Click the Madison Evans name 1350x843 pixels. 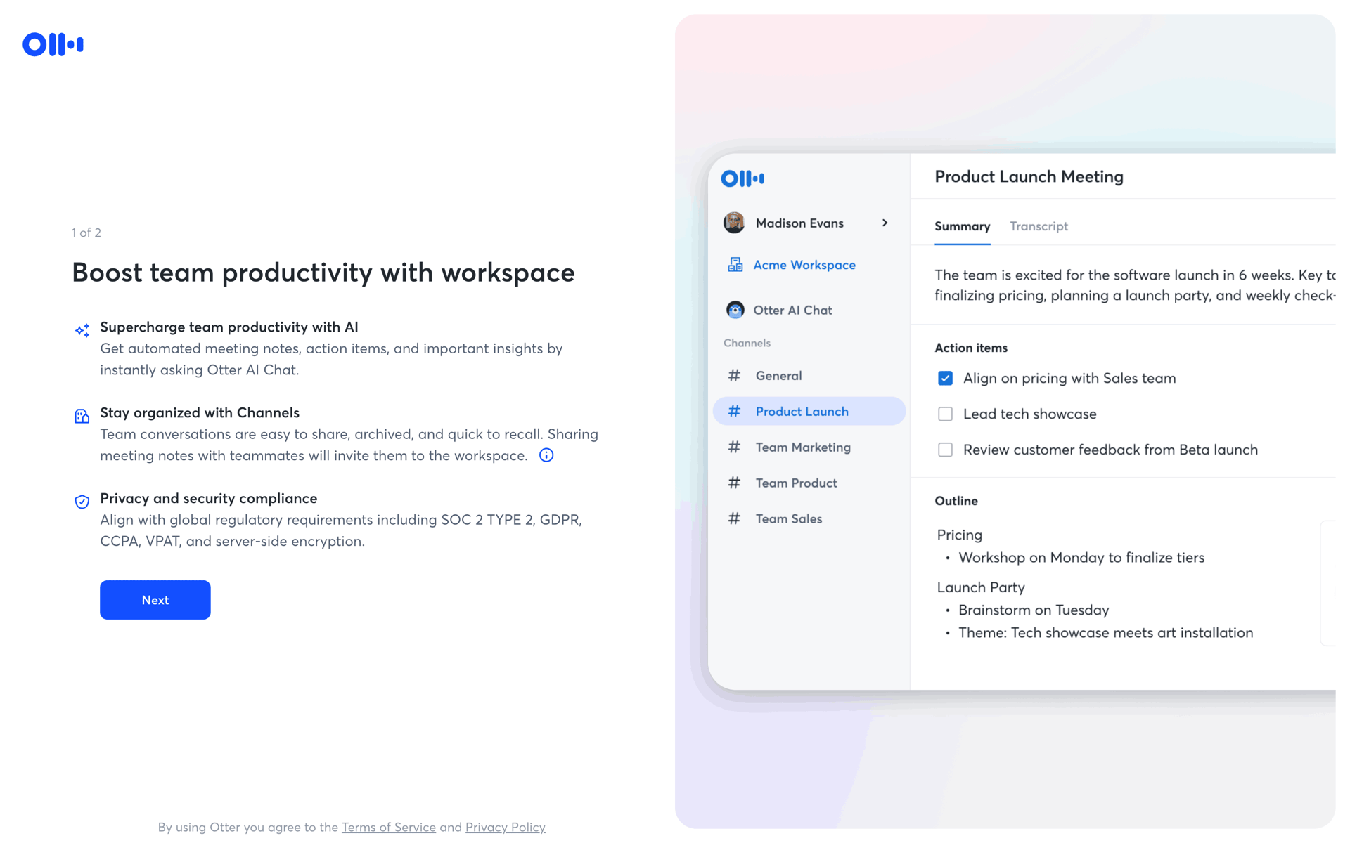(x=799, y=223)
